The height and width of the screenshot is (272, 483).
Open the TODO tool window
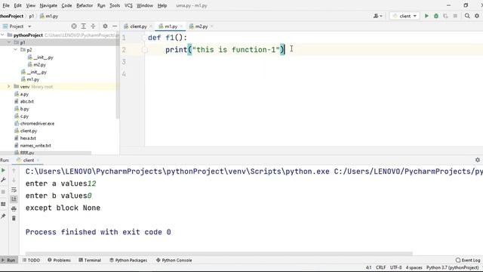click(x=31, y=260)
